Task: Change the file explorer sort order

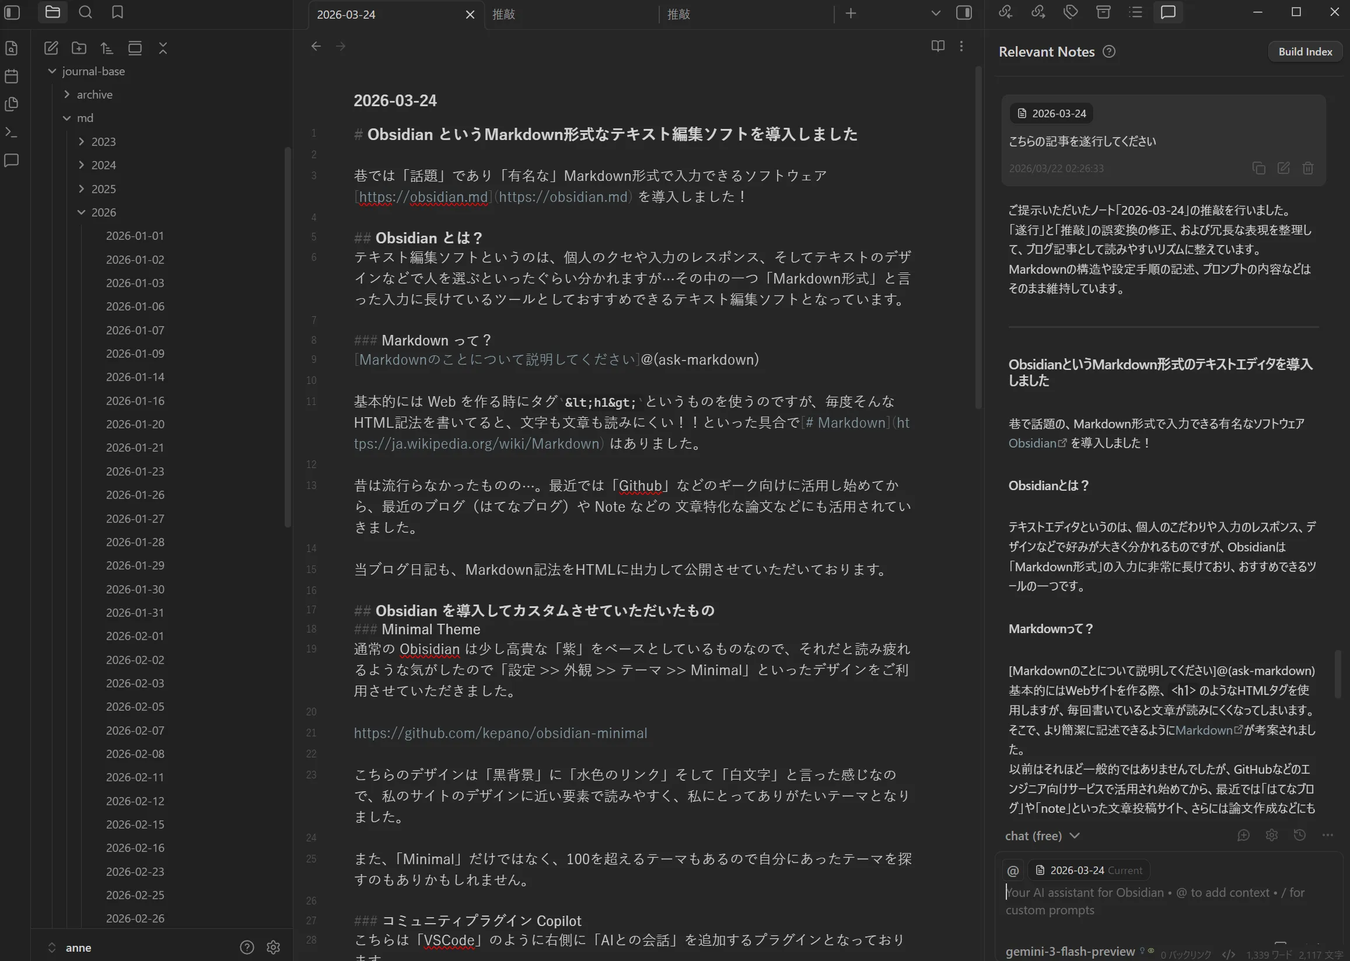Action: pos(107,48)
